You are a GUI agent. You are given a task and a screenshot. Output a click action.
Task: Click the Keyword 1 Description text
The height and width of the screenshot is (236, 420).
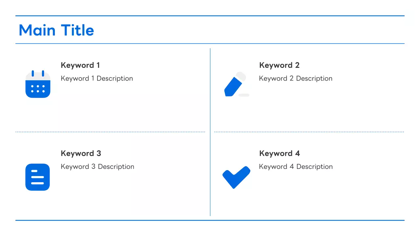[97, 78]
